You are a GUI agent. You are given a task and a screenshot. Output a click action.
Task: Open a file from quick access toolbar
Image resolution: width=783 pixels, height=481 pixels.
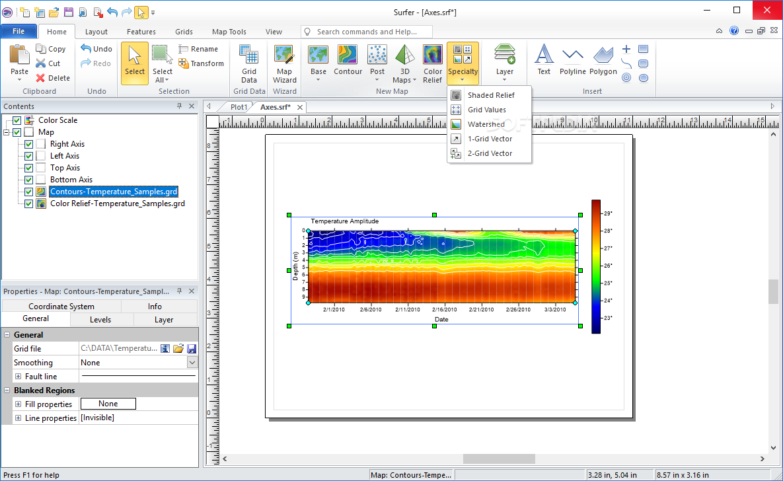pos(54,12)
